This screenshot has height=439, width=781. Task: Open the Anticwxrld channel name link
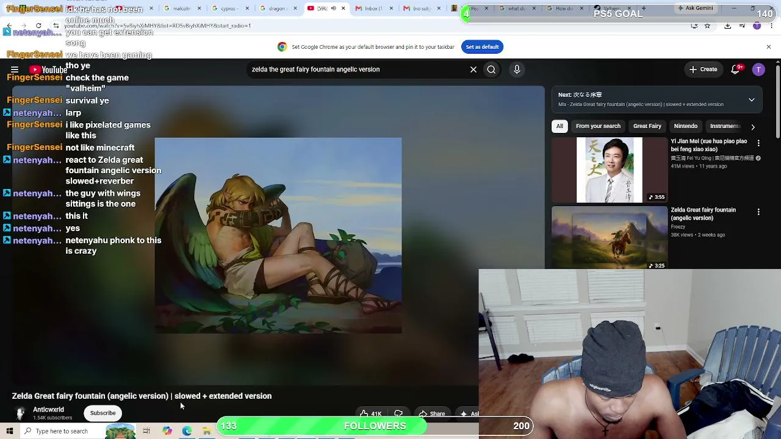[x=48, y=410]
